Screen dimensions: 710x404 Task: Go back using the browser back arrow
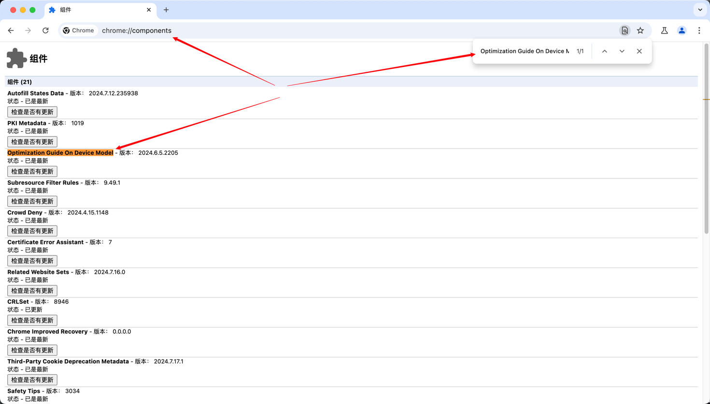click(11, 30)
